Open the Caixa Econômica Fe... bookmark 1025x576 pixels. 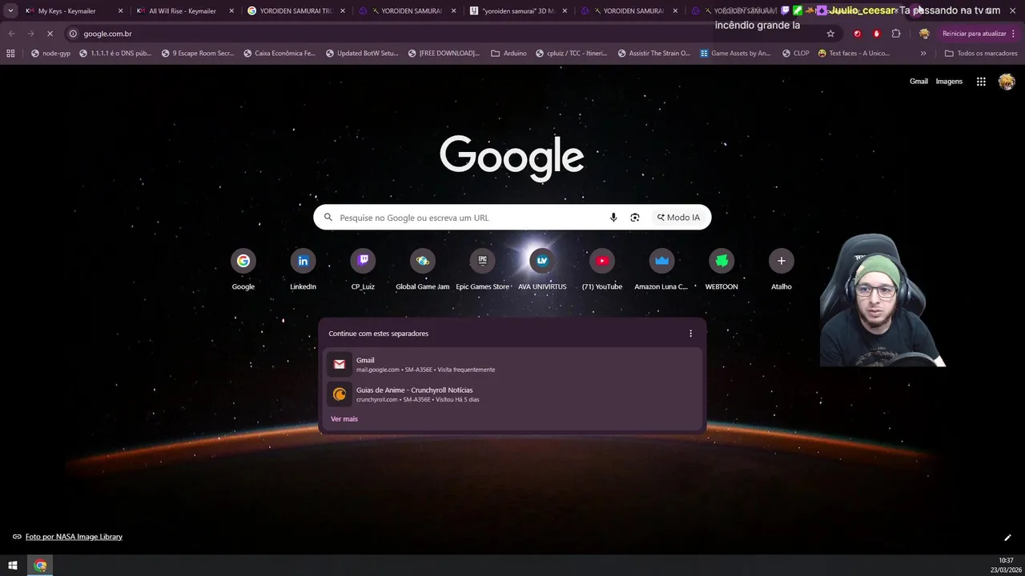tap(279, 54)
